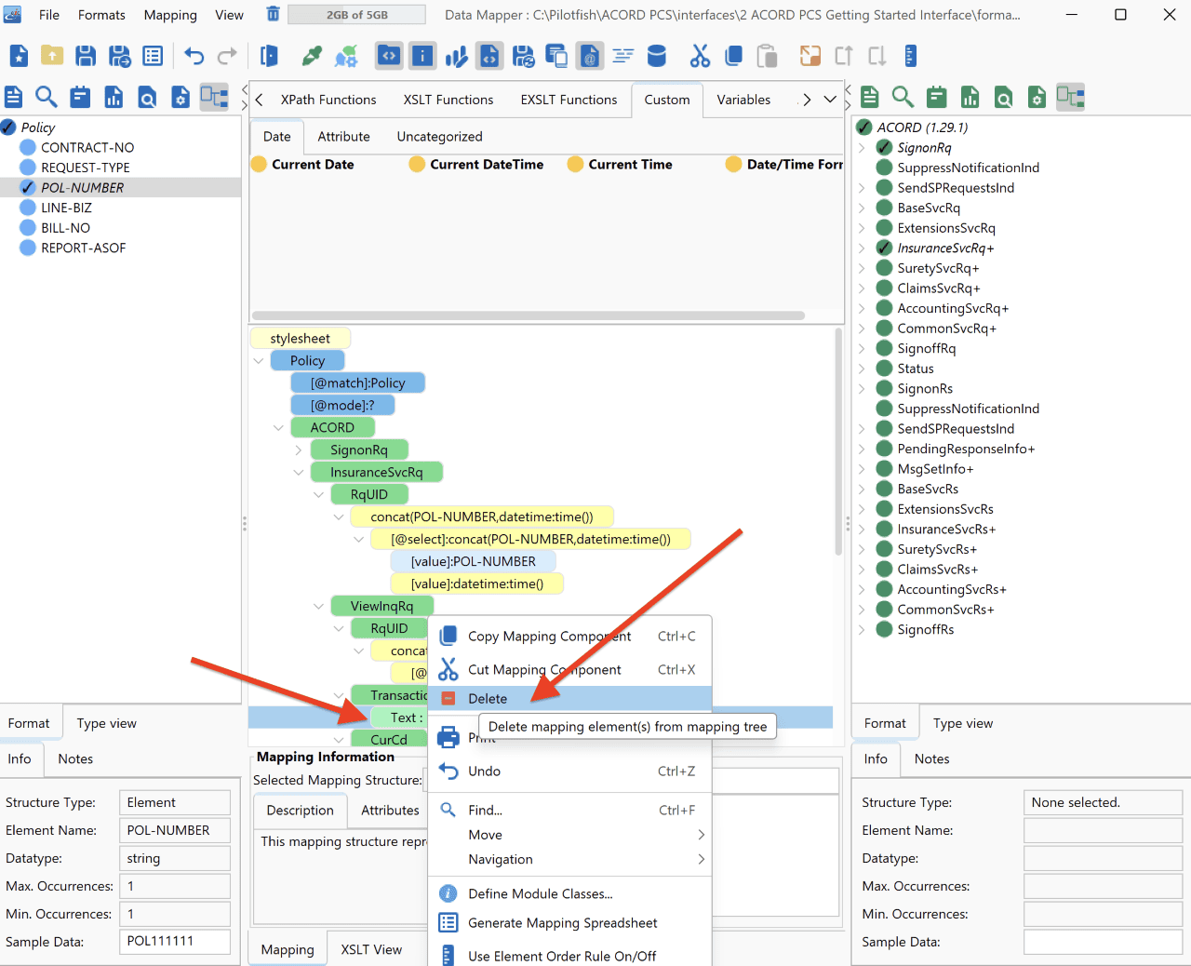Click the disk with refresh arrows icon
The image size is (1191, 966).
point(524,56)
